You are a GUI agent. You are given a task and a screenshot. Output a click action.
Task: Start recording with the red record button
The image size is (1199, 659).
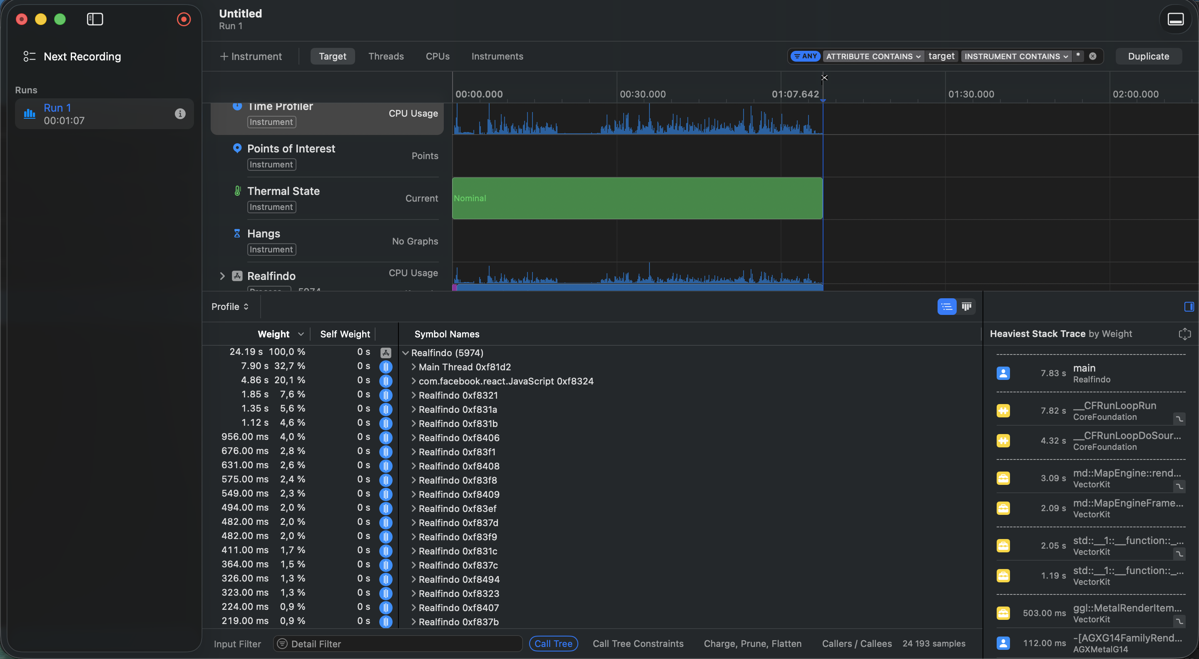183,19
